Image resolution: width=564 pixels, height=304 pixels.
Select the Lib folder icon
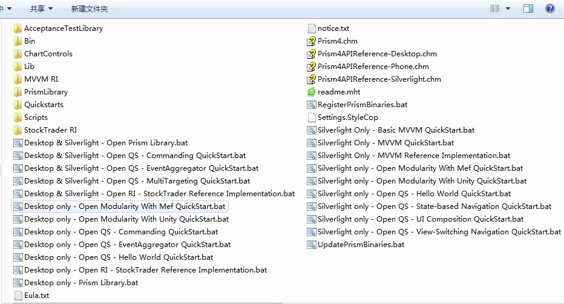18,67
